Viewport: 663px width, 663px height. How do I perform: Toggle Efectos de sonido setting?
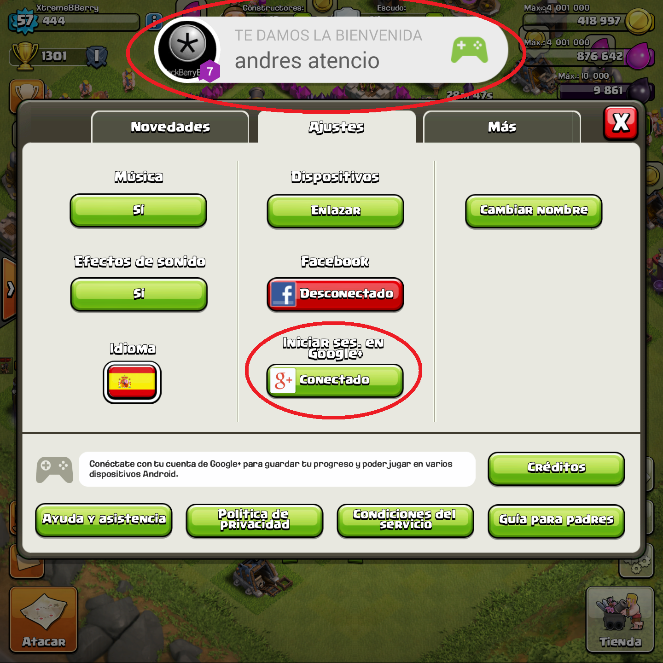[139, 294]
